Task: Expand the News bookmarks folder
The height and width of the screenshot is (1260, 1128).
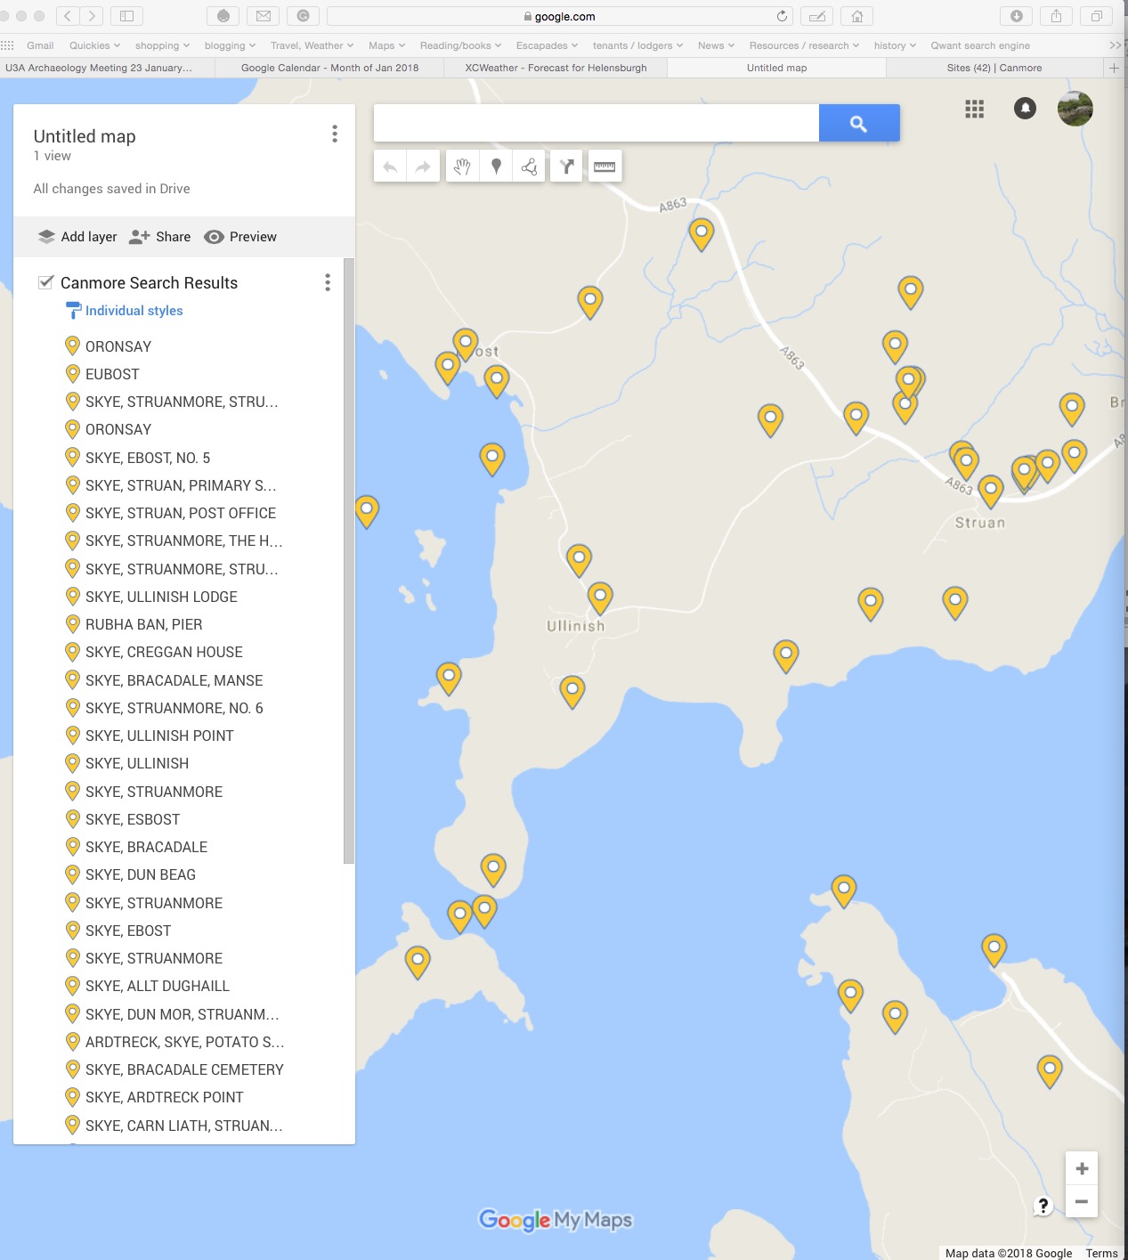Action: pos(716,45)
